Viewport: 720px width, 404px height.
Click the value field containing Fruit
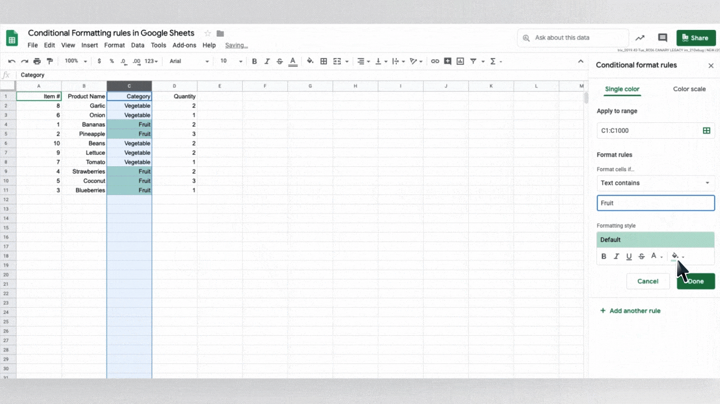(x=656, y=203)
